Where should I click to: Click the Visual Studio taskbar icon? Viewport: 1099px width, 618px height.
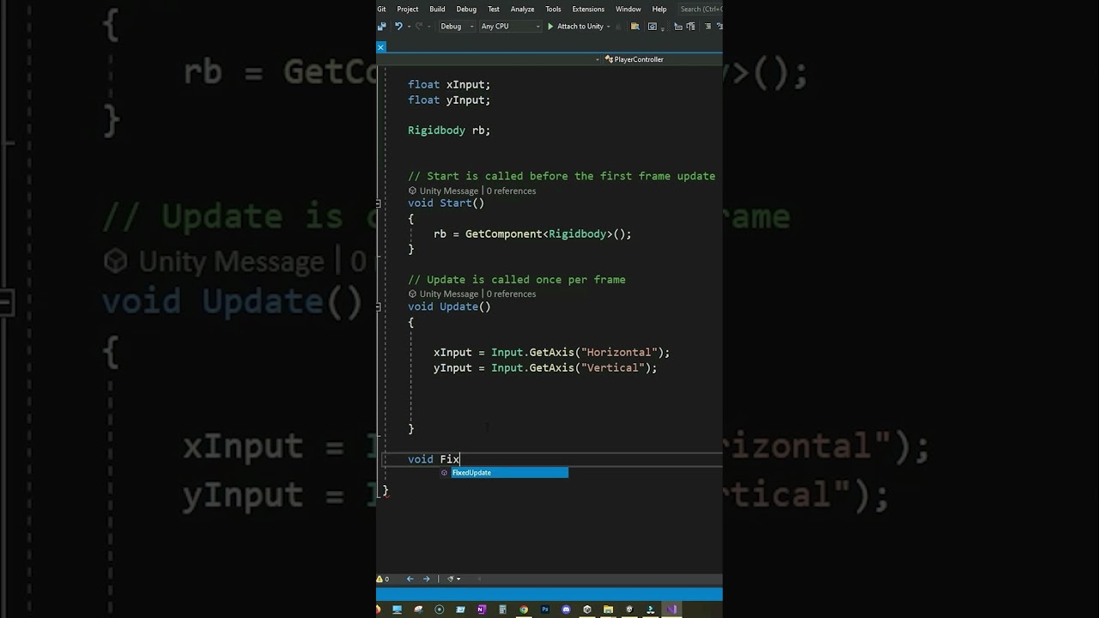click(x=671, y=609)
